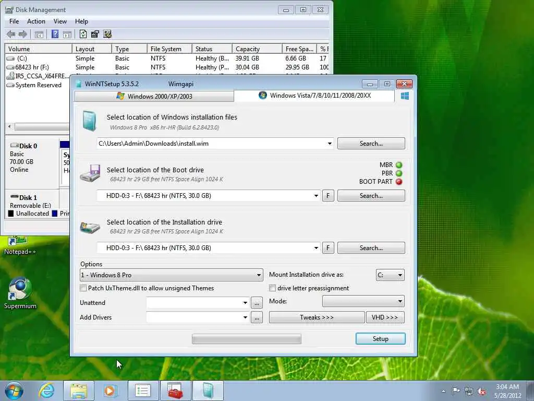Expand the Add Drivers dropdown
534x401 pixels.
pyautogui.click(x=245, y=317)
